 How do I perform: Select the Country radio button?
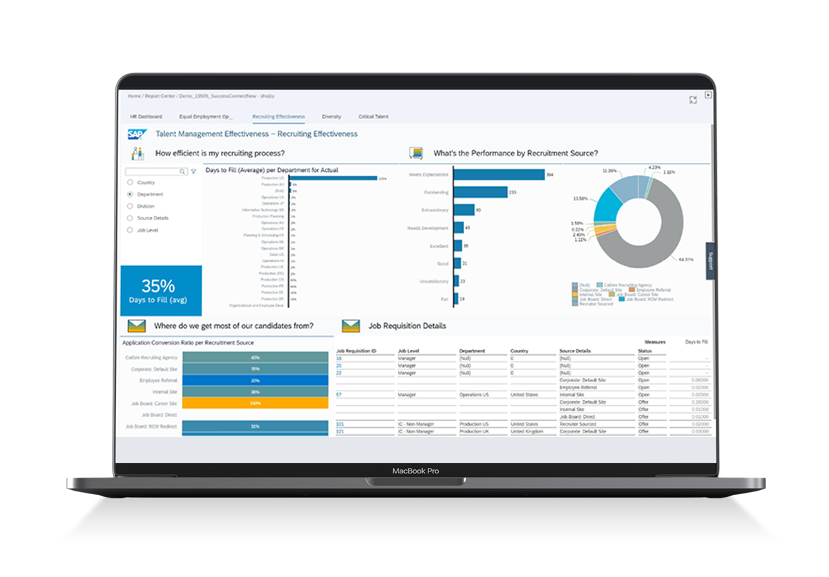click(x=131, y=183)
